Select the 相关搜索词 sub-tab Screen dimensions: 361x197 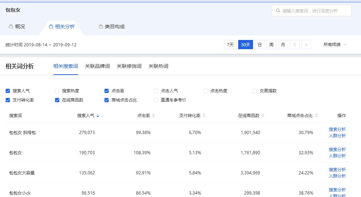[x=66, y=66]
